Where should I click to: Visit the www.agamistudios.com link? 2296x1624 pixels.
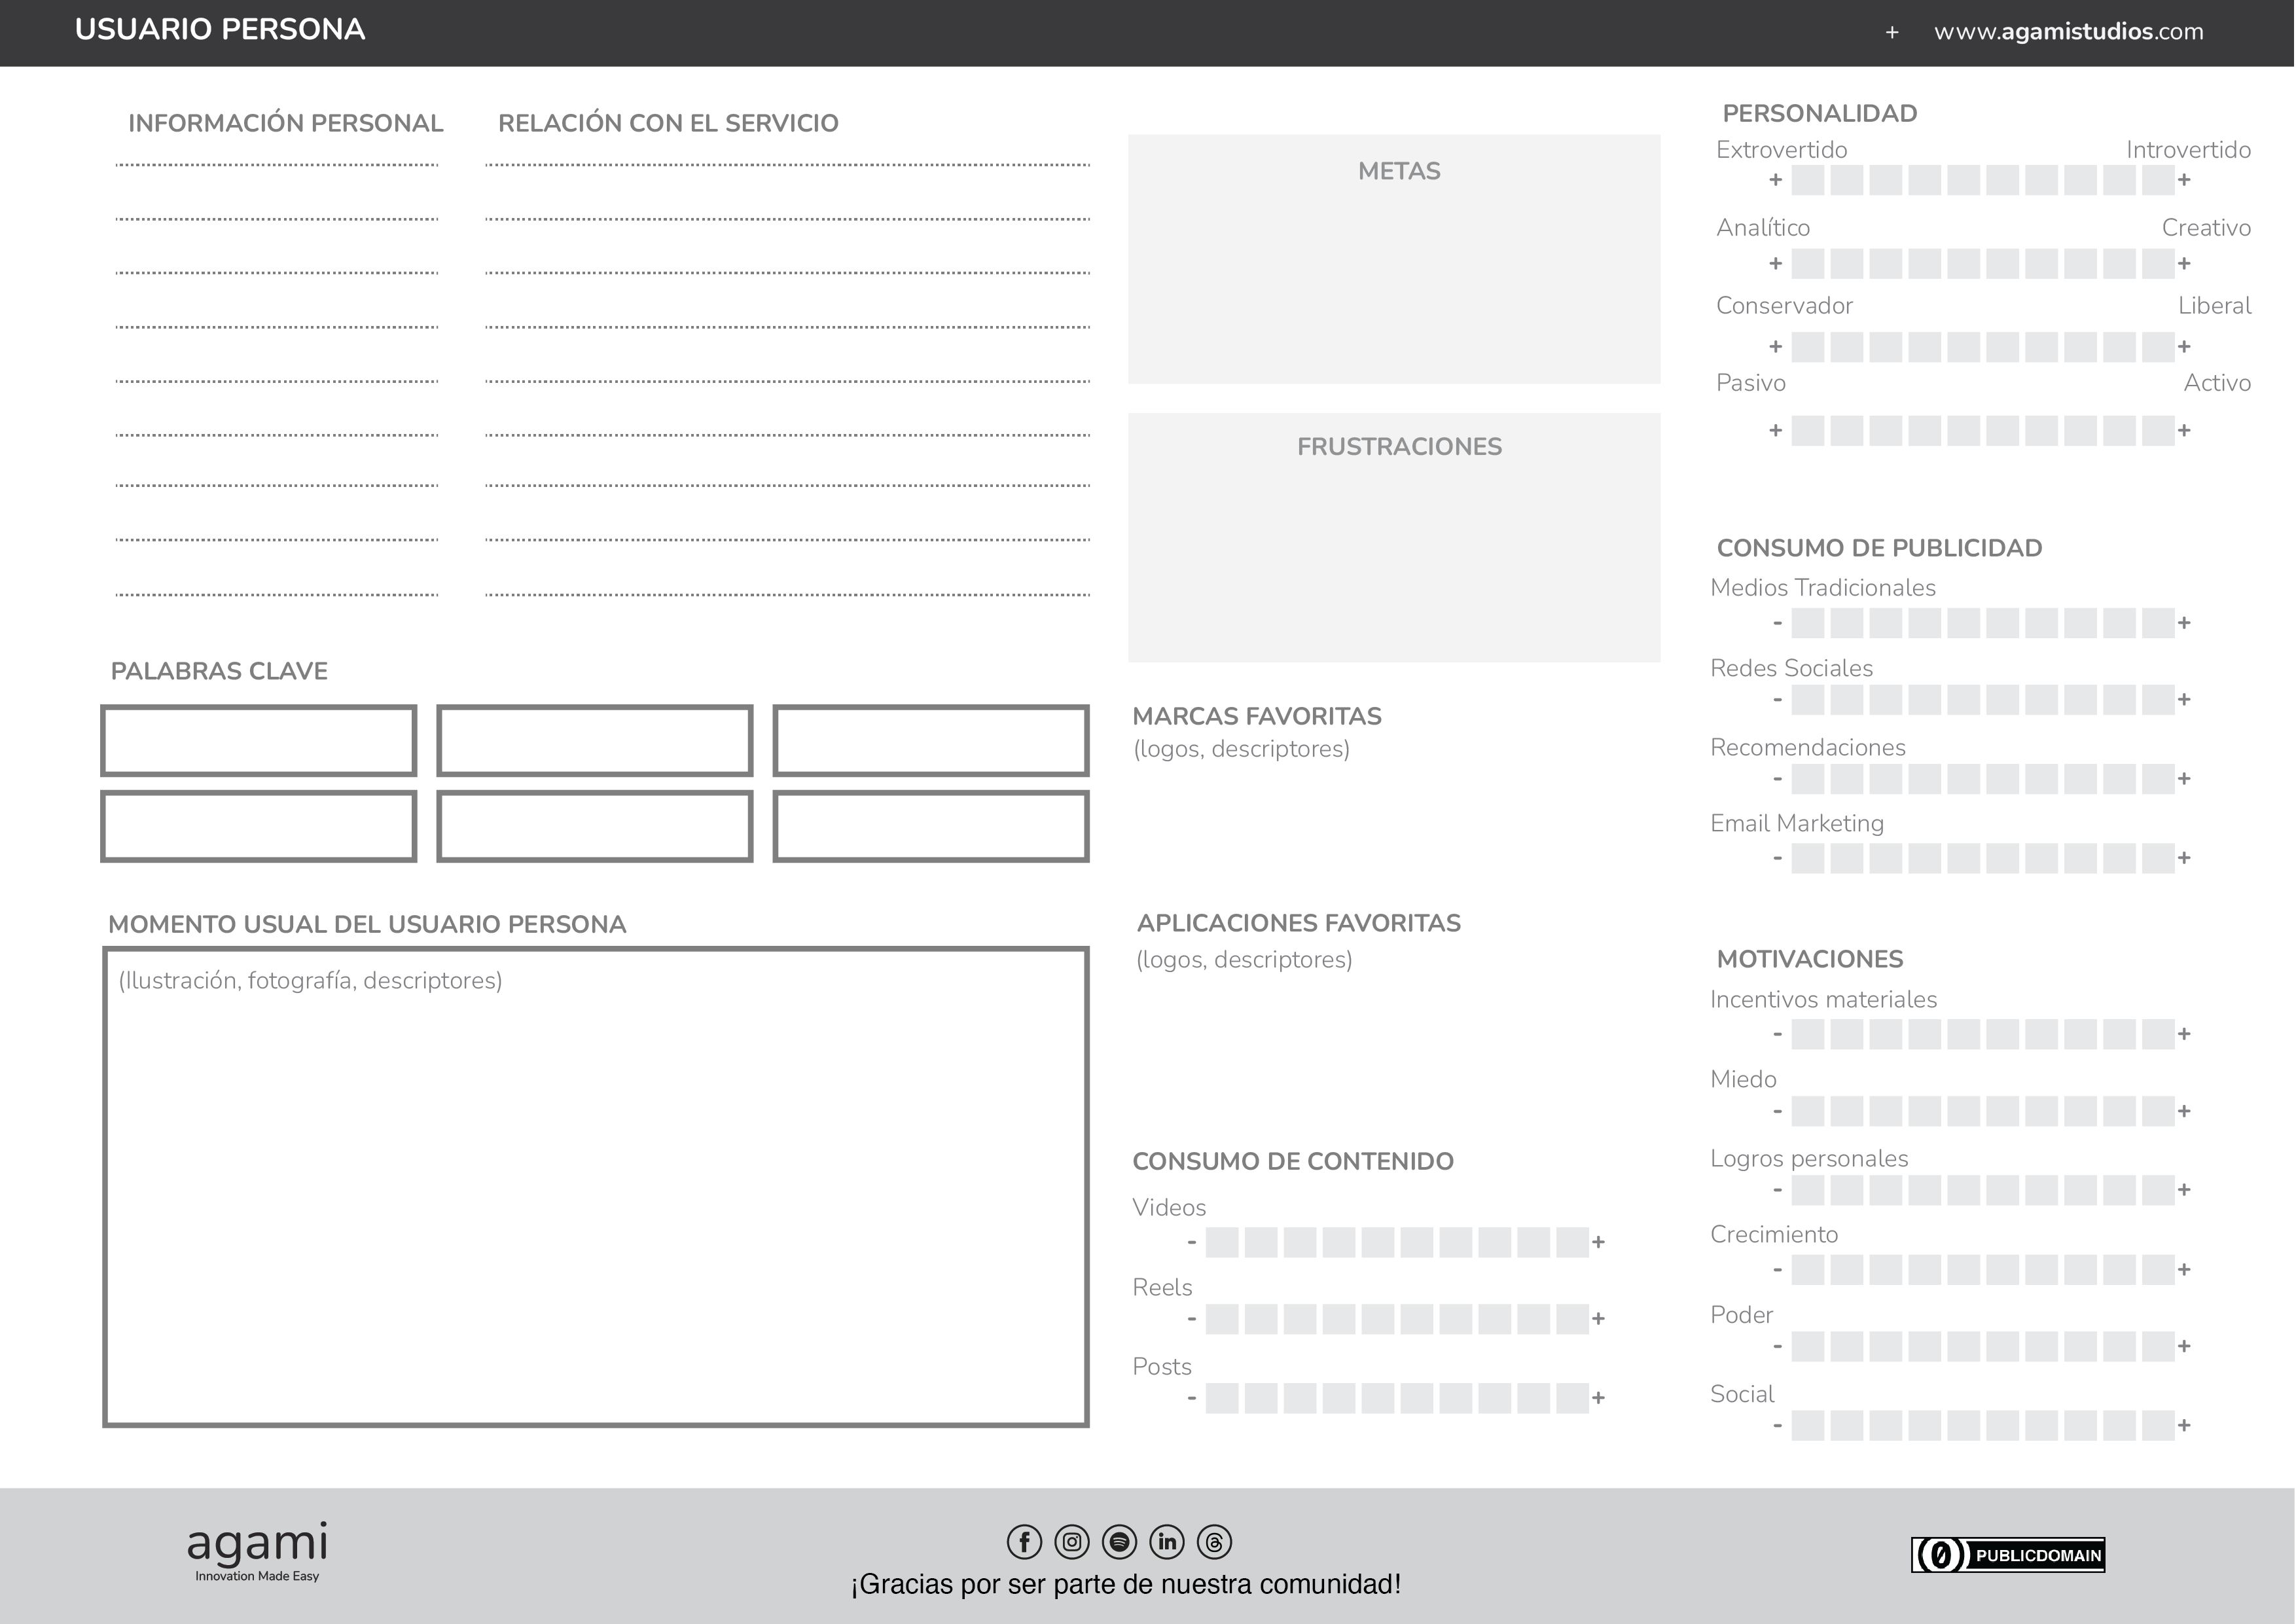click(x=2068, y=32)
